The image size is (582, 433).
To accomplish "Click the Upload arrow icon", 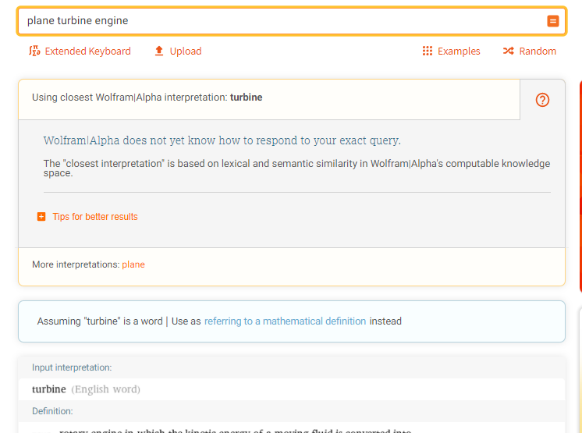I will click(x=159, y=51).
